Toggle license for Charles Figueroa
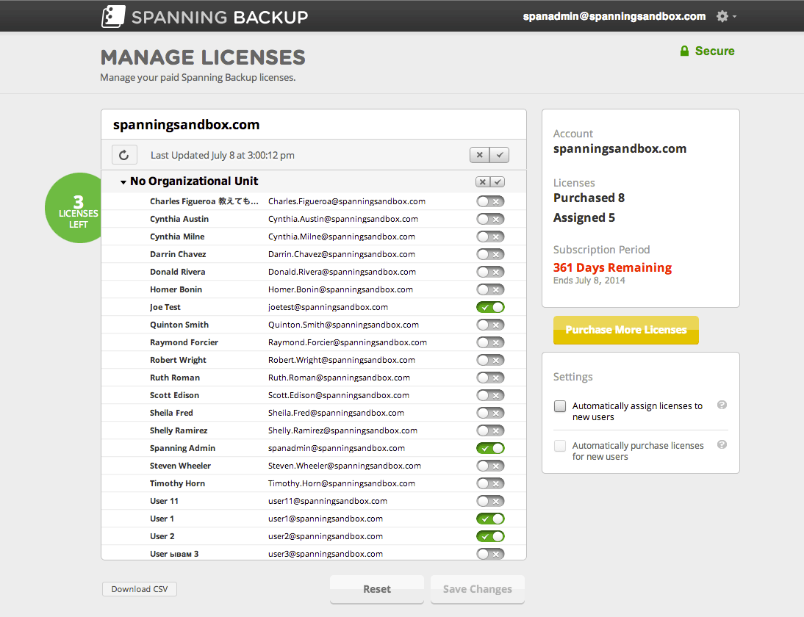Image resolution: width=804 pixels, height=617 pixels. 490,201
